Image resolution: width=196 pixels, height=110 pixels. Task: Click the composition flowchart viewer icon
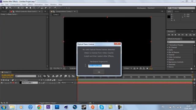[x=144, y=68]
